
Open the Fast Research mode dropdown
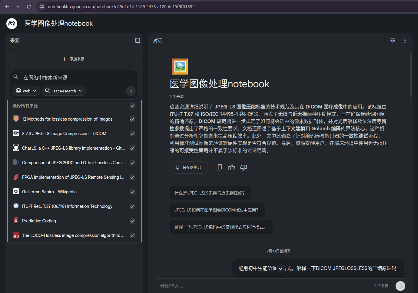pos(64,91)
